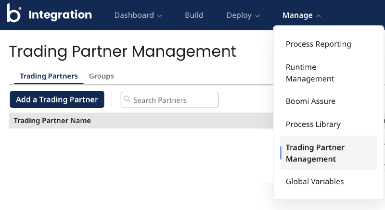This screenshot has height=210, width=385.
Task: Click the Trading Partner Name column header
Action: 52,121
